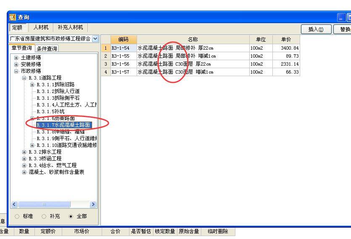The width and height of the screenshot is (351, 239).
Task: Select code cell R3-1-55
Action: pos(124,56)
